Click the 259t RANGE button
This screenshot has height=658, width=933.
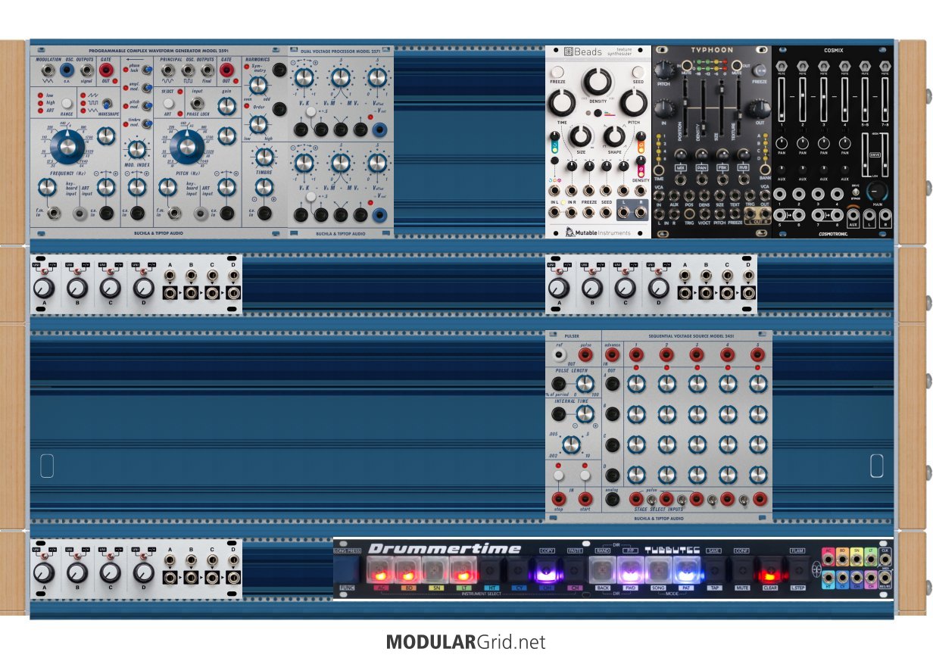pos(66,102)
